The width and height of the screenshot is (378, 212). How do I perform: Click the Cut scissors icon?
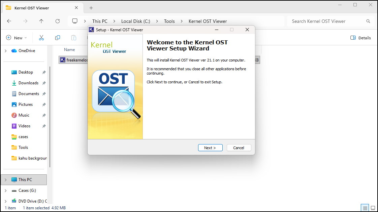pyautogui.click(x=41, y=38)
